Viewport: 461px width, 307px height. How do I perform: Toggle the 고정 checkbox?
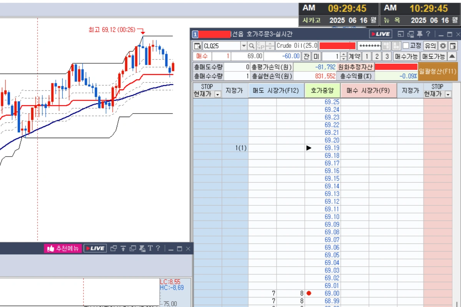pos(406,46)
